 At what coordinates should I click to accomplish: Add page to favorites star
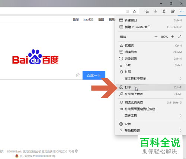pyautogui.click(x=134, y=11)
